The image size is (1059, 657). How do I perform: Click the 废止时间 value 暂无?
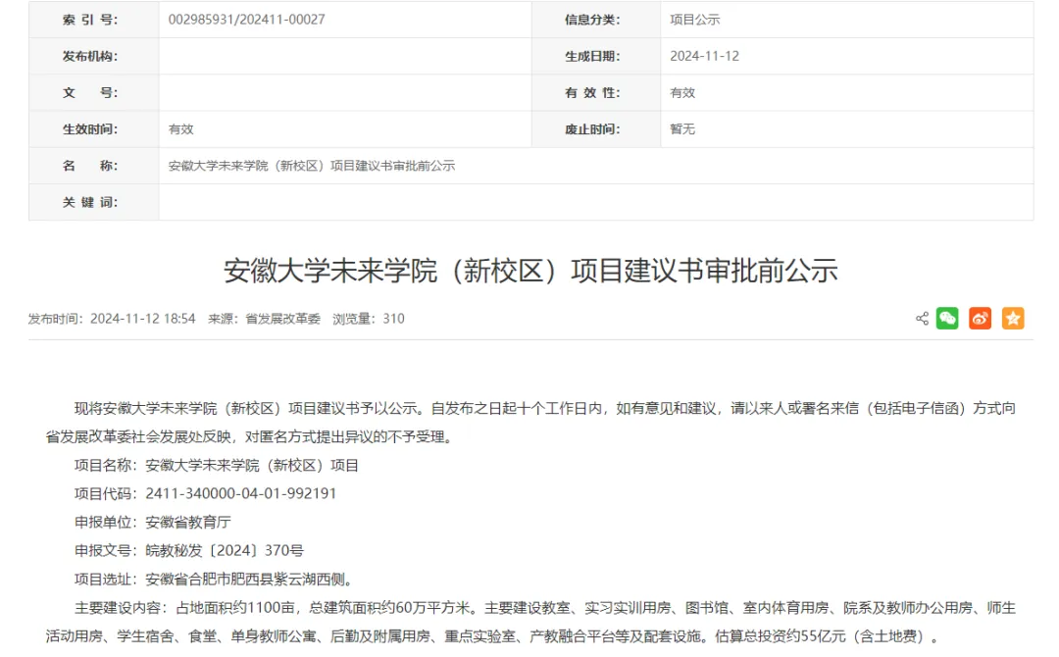coord(682,128)
